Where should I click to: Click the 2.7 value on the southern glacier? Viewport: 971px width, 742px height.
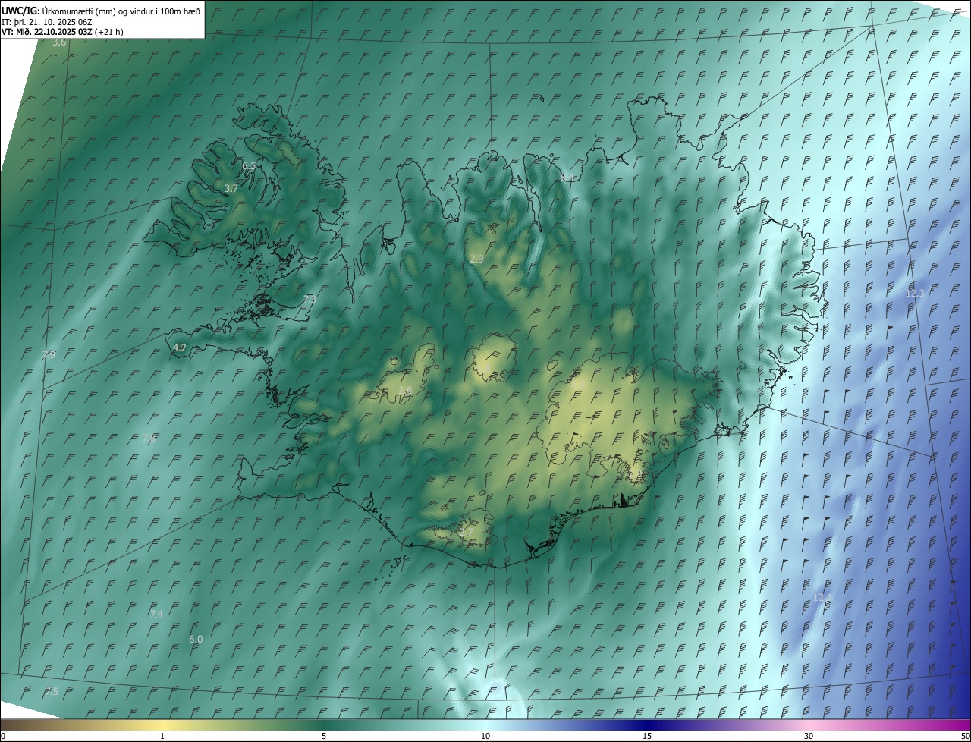pos(467,533)
